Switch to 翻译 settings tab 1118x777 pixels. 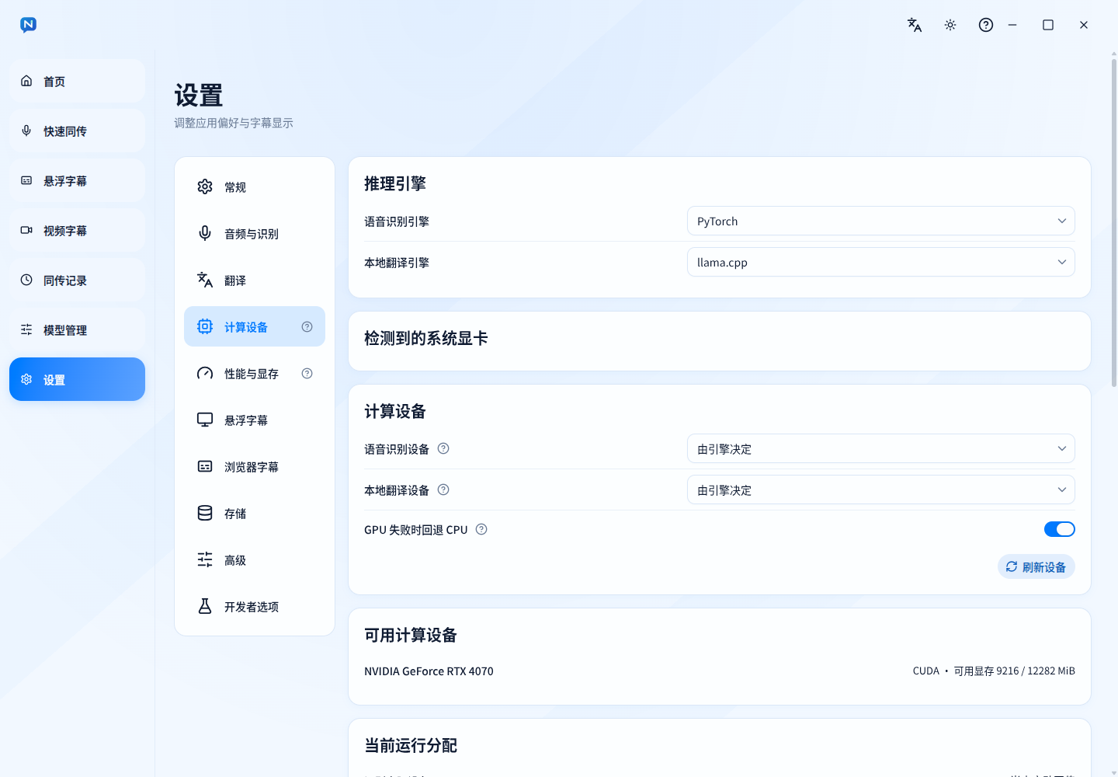[x=255, y=280]
